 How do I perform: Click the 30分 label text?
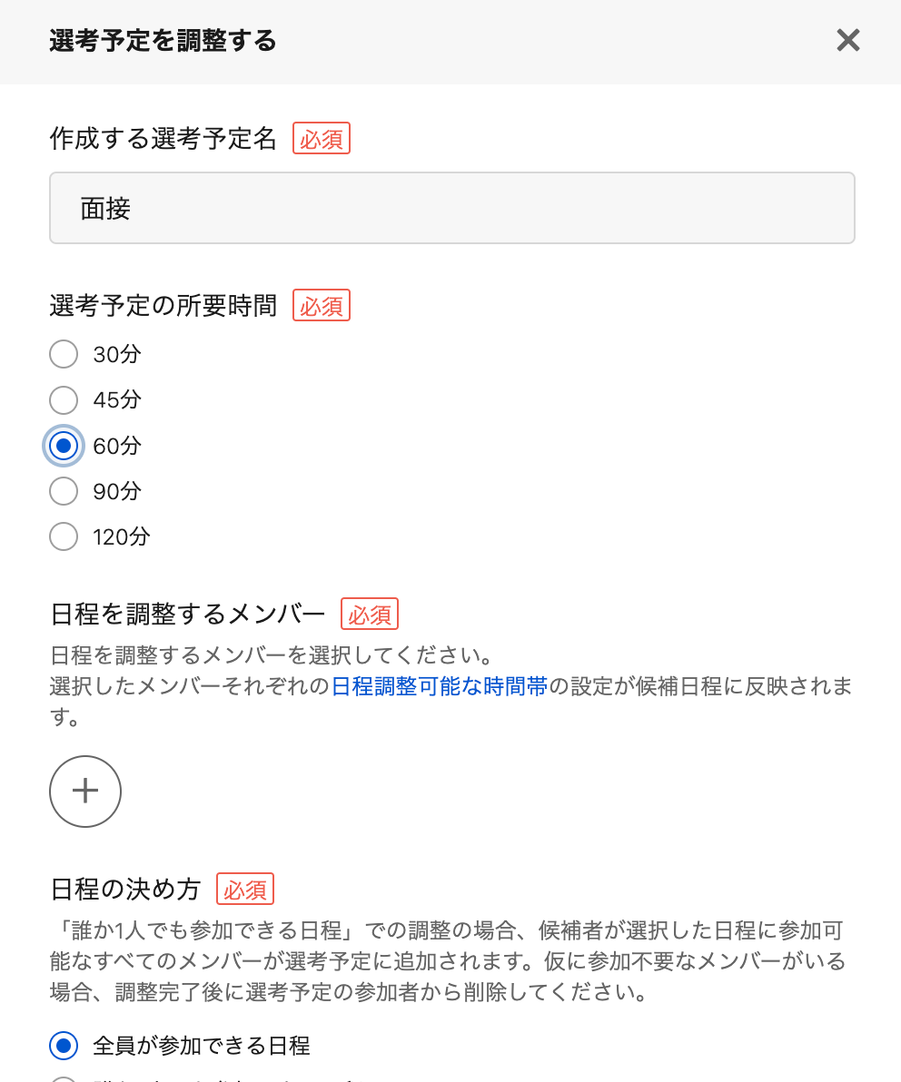117,354
